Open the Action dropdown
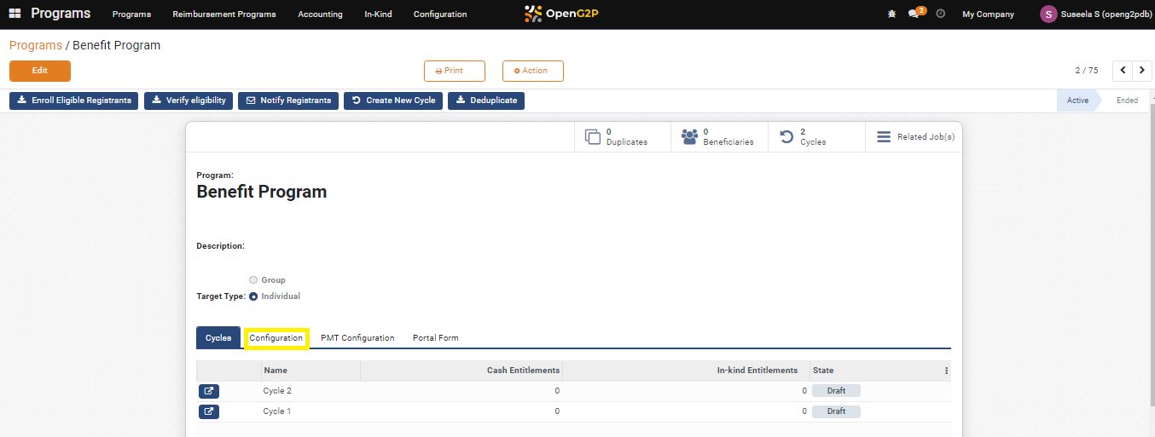The width and height of the screenshot is (1155, 437). pos(532,71)
